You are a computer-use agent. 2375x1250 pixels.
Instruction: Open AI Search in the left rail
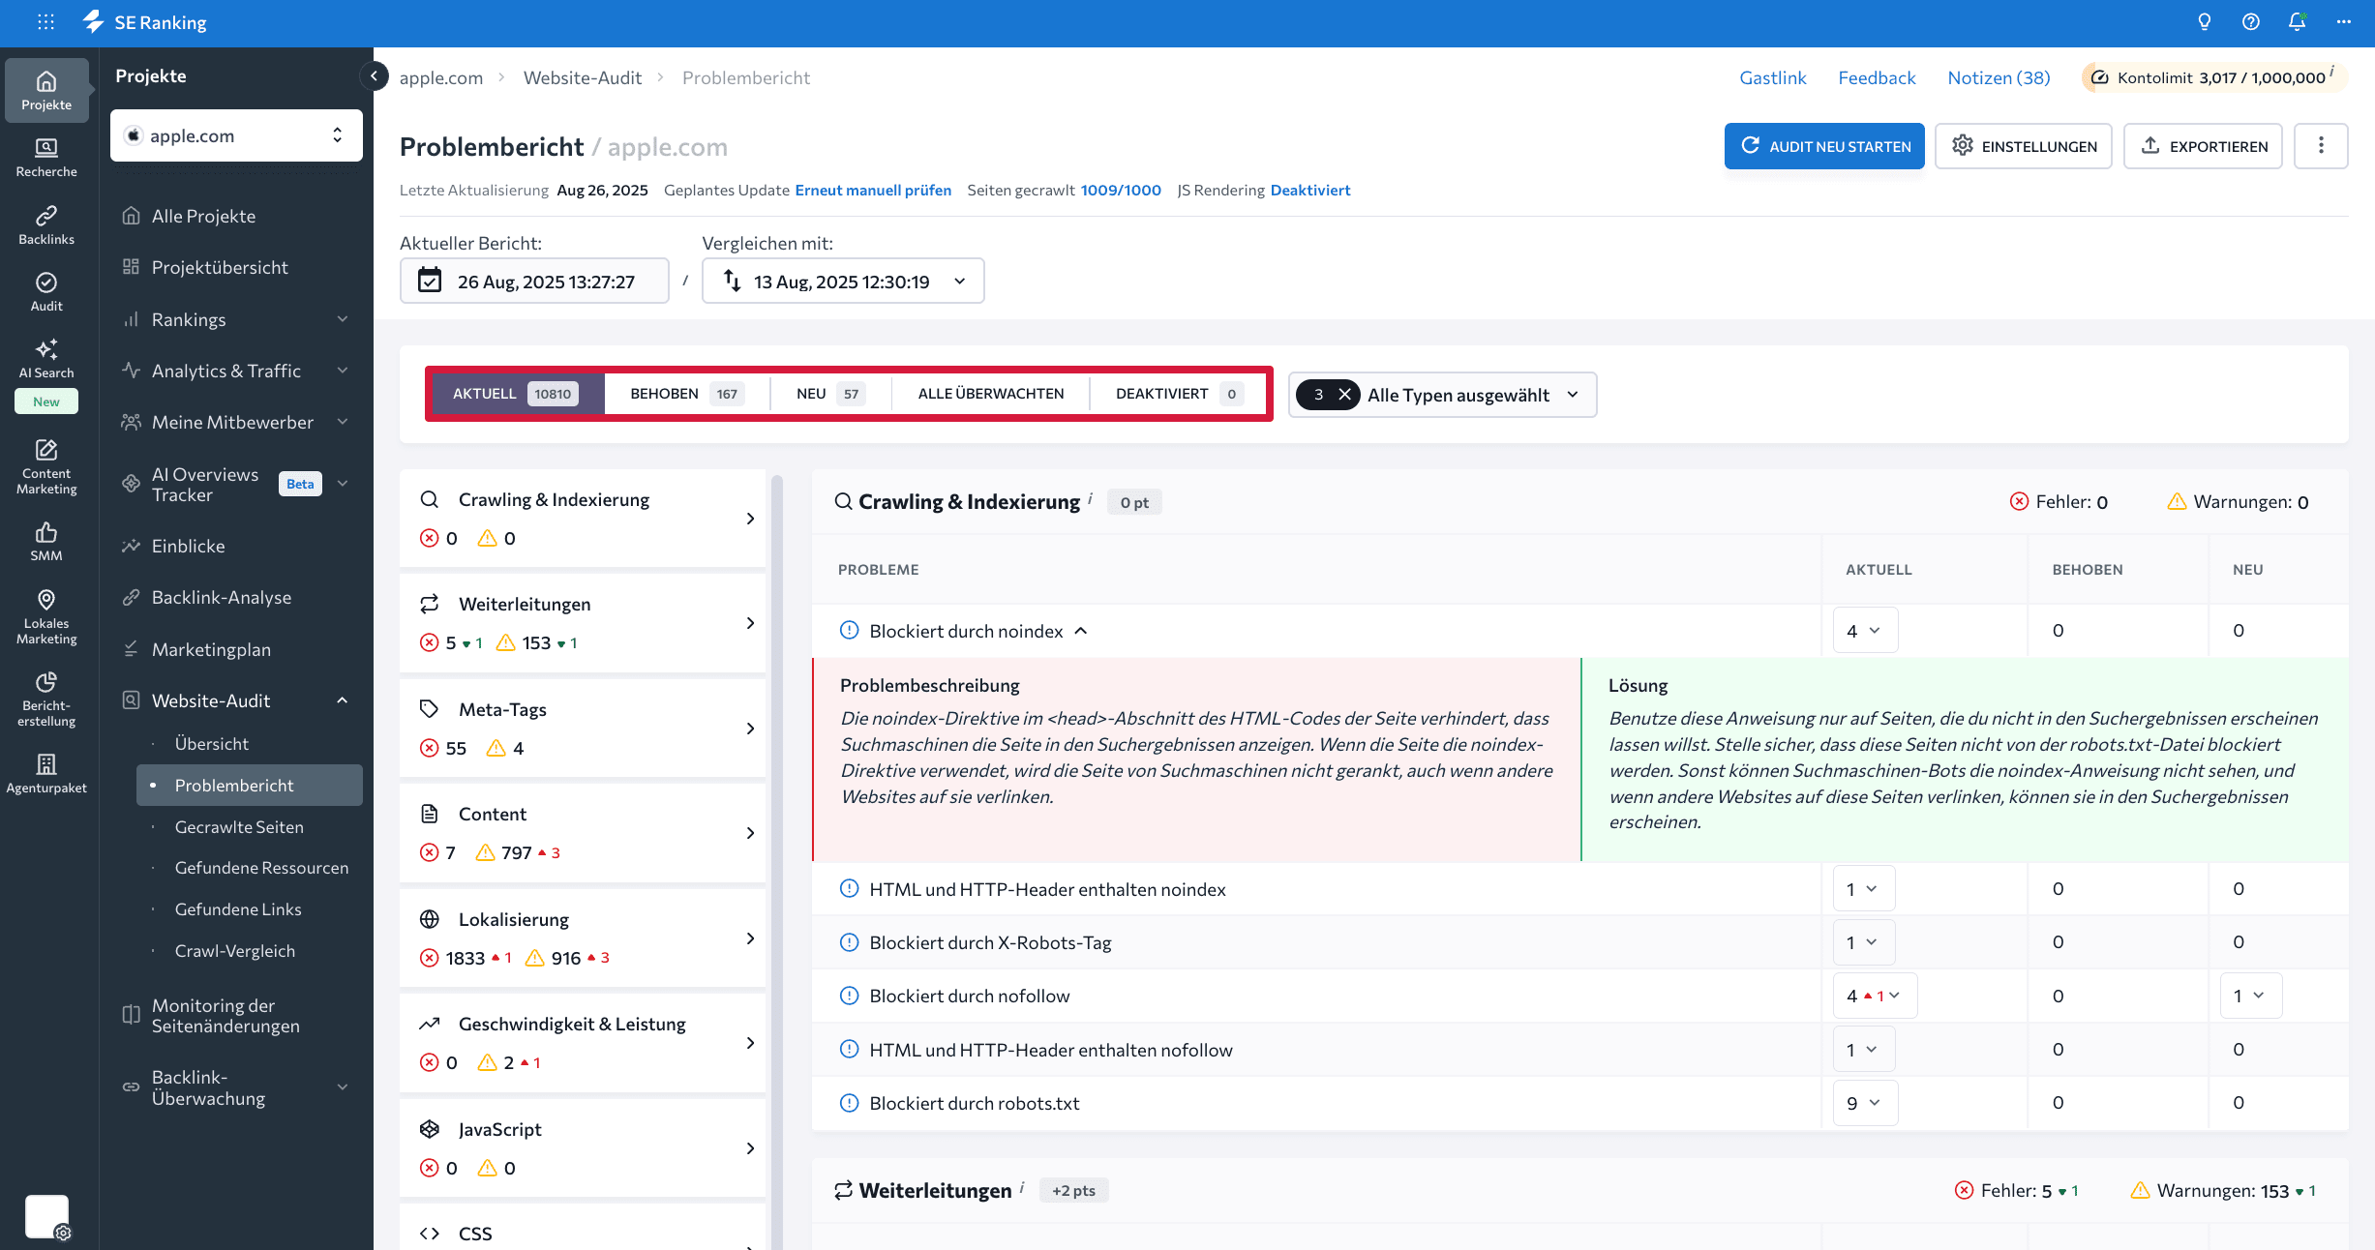[46, 359]
